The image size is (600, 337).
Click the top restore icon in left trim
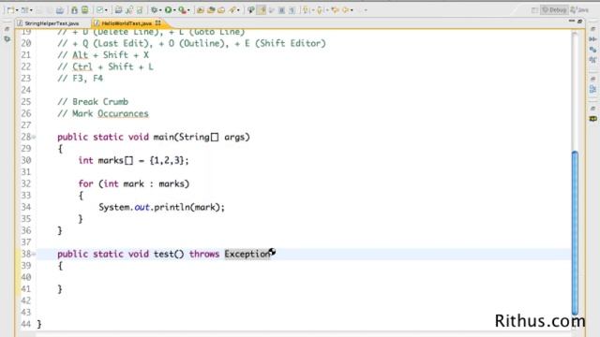click(x=7, y=29)
